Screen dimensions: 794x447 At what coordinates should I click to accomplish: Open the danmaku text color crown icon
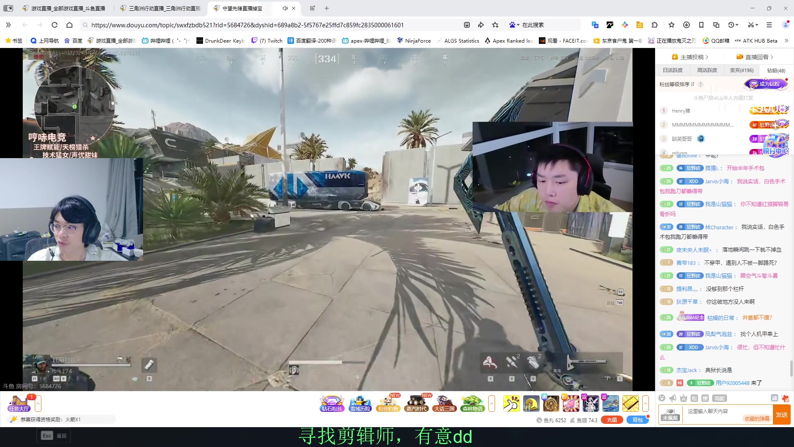683,398
